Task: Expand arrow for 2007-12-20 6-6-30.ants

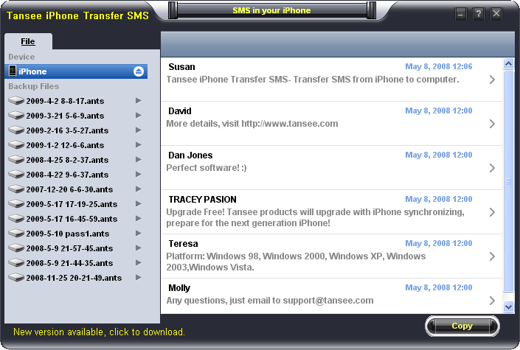Action: pyautogui.click(x=139, y=189)
